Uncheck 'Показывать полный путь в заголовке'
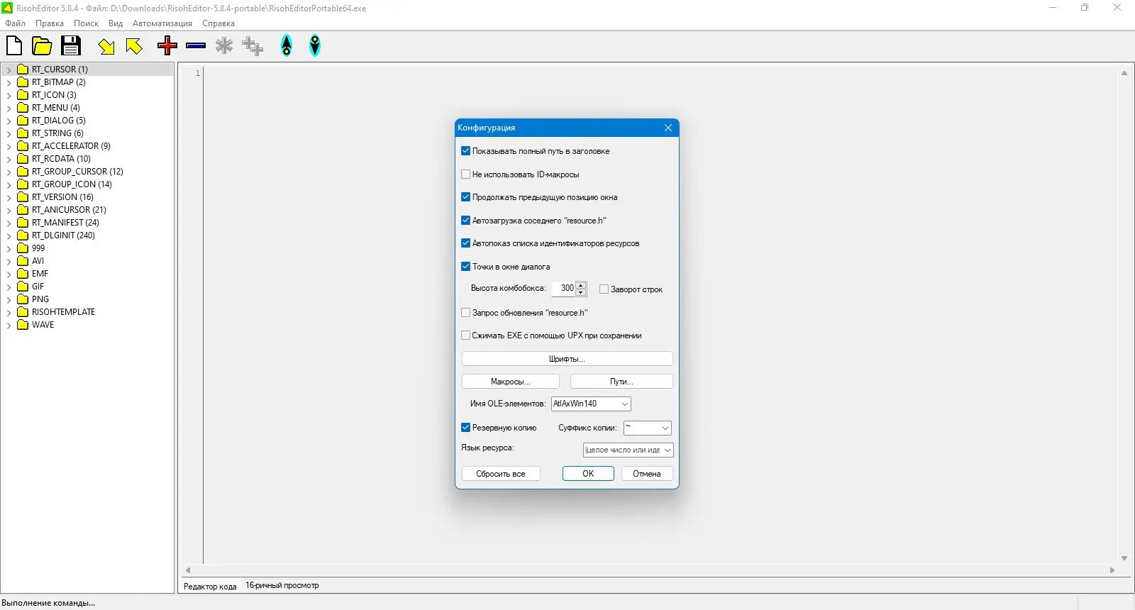Screen dimensions: 1135x610 coord(466,151)
